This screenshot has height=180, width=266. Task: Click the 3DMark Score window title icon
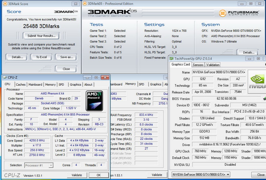click(4, 3)
